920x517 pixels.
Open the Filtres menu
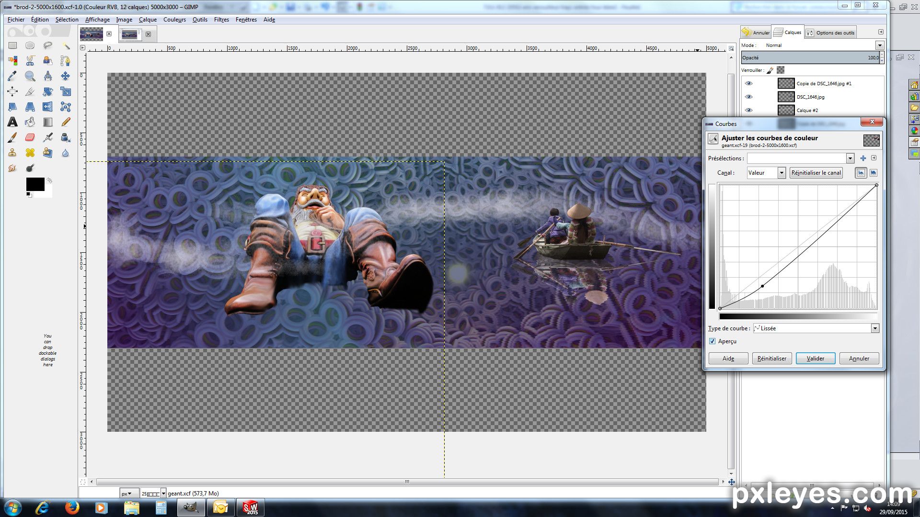tap(221, 20)
